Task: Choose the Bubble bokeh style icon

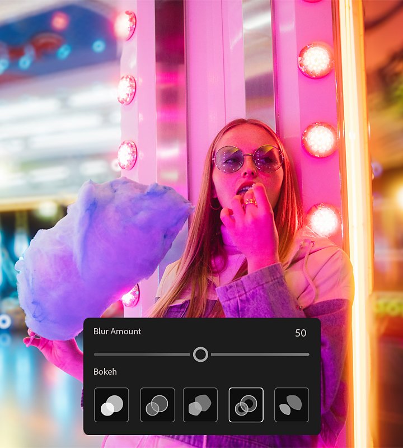Action: coord(157,405)
